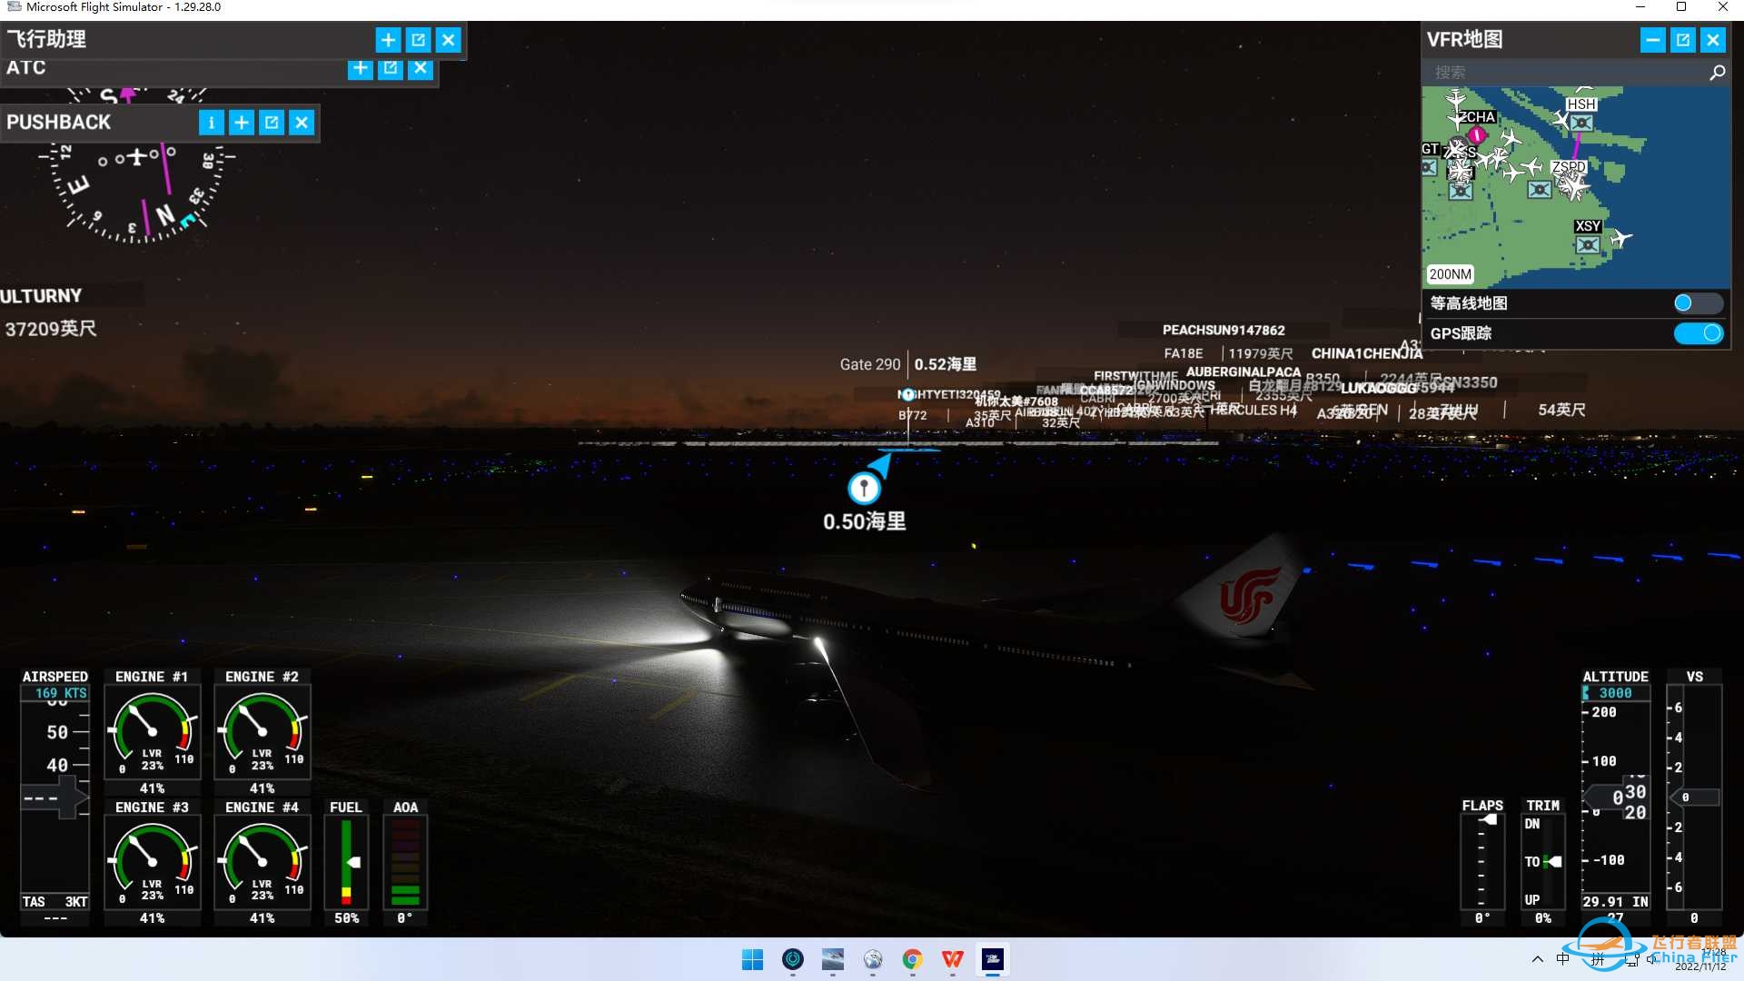Close the PUSHBACK panel

302,123
